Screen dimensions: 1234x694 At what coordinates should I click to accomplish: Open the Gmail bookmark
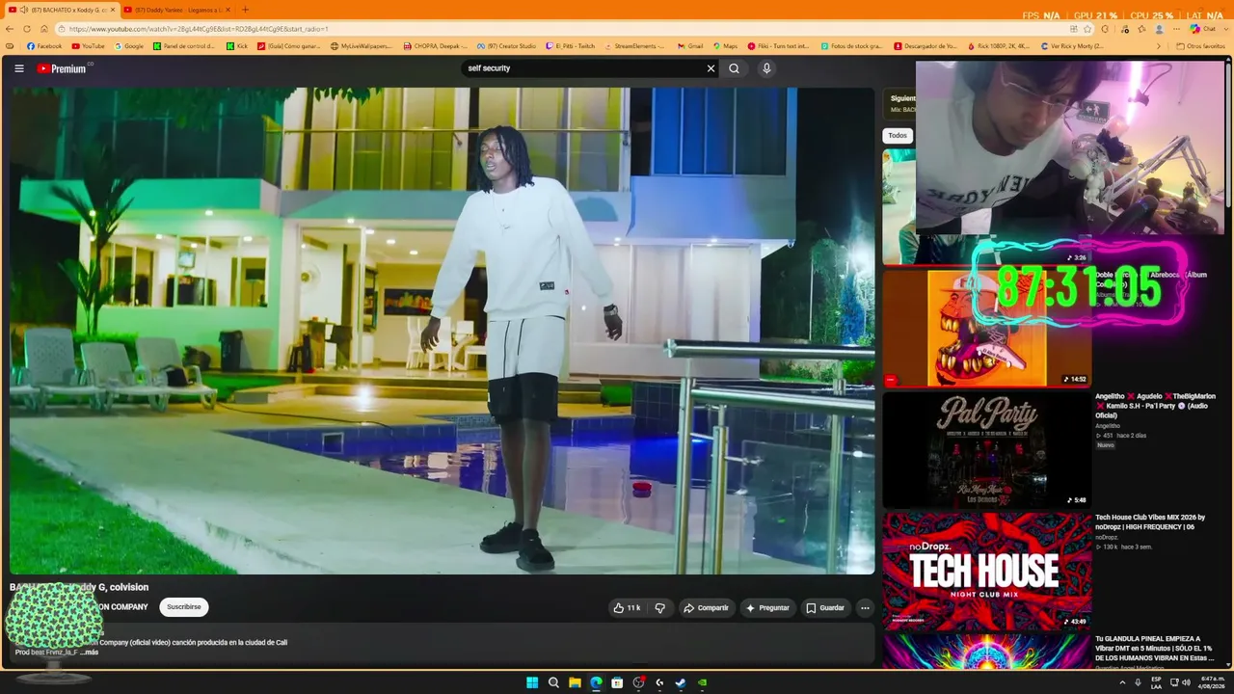tap(690, 46)
